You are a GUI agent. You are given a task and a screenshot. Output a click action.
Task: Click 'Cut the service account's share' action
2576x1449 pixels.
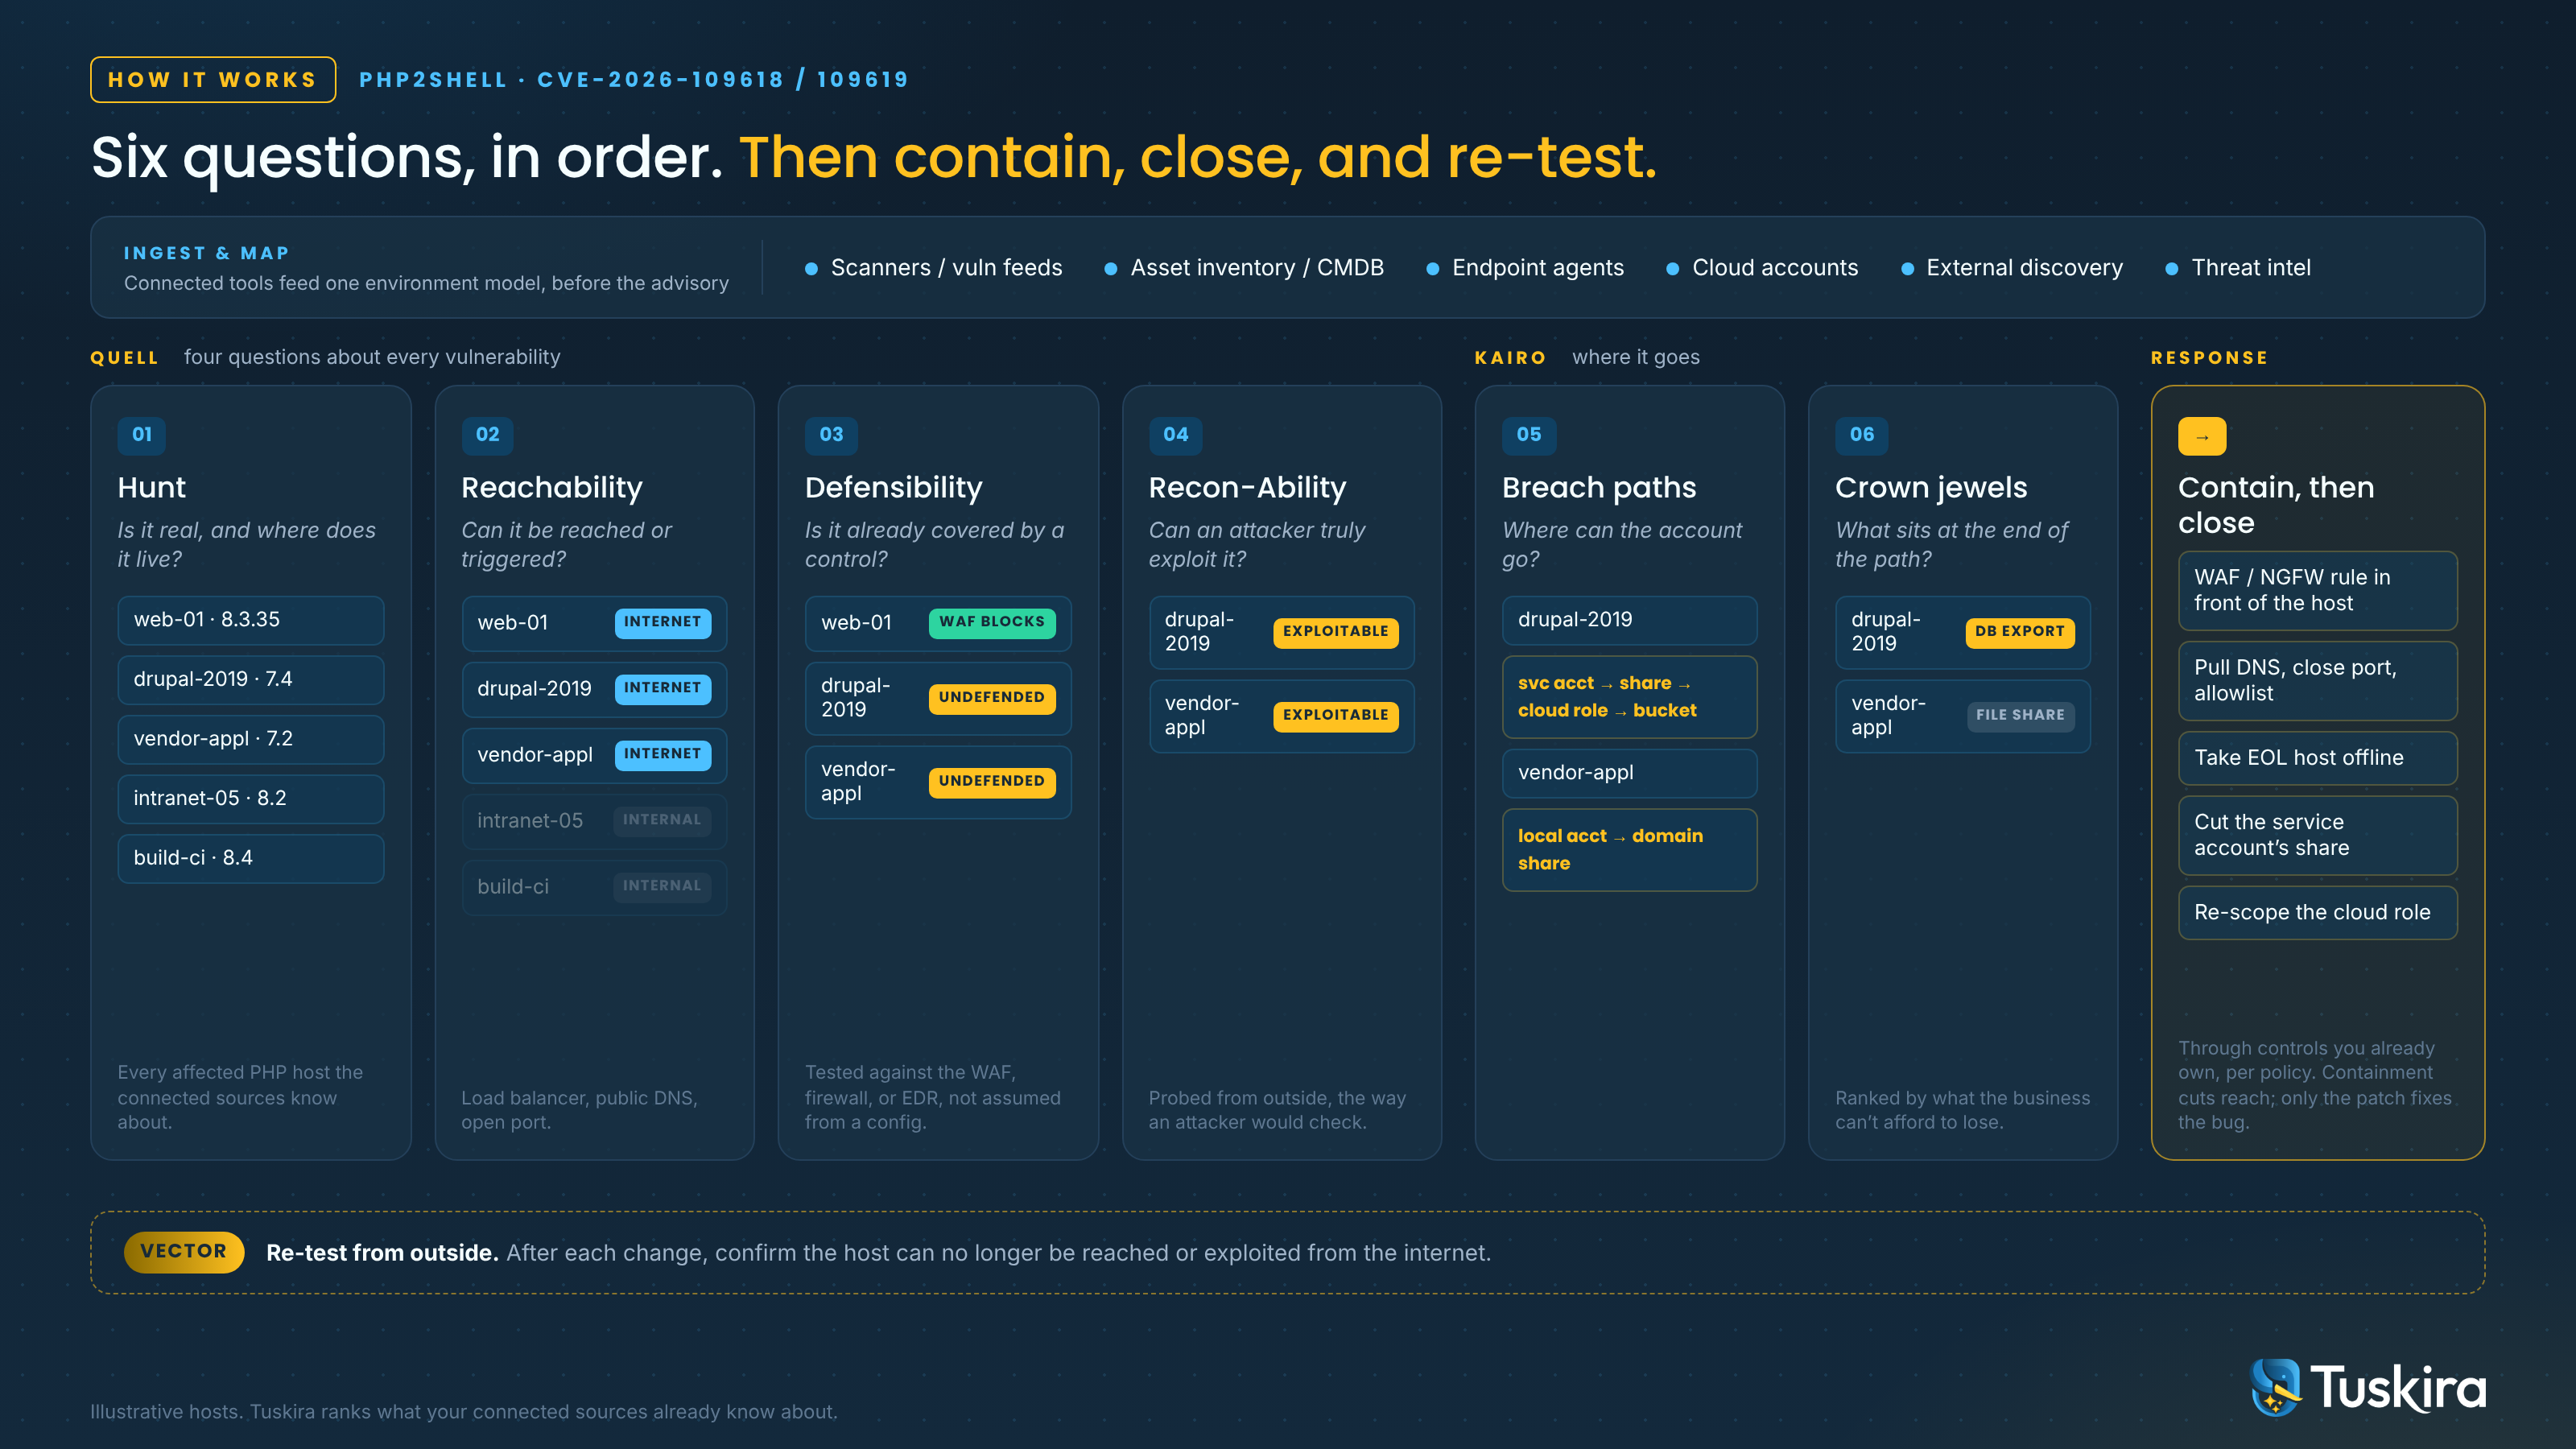pos(2317,835)
